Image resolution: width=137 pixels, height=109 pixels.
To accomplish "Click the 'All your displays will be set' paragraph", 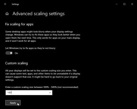I will (43, 75).
